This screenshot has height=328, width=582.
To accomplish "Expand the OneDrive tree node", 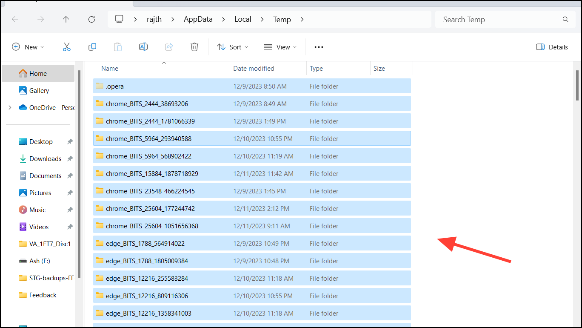I will [x=10, y=108].
